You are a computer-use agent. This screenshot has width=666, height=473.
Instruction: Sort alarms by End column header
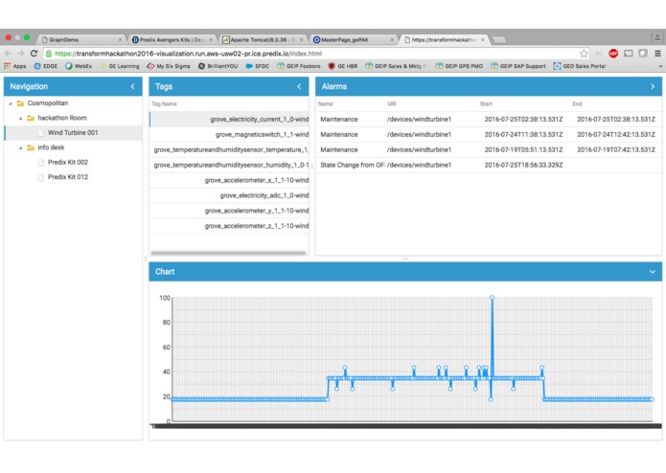[577, 104]
